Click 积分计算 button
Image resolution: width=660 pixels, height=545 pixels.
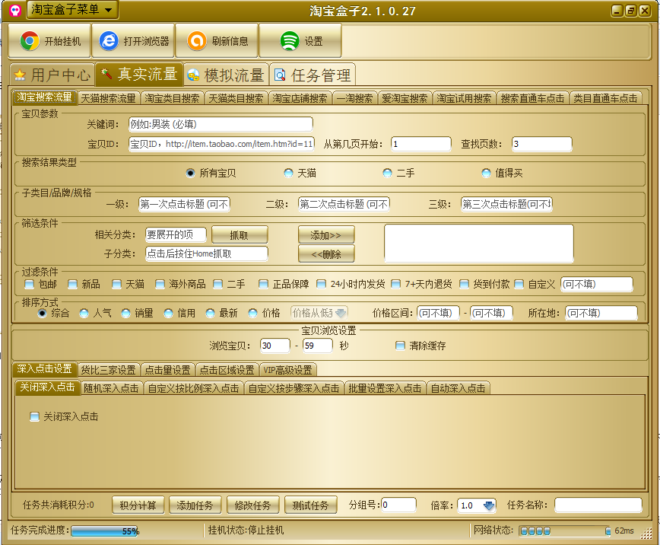138,505
